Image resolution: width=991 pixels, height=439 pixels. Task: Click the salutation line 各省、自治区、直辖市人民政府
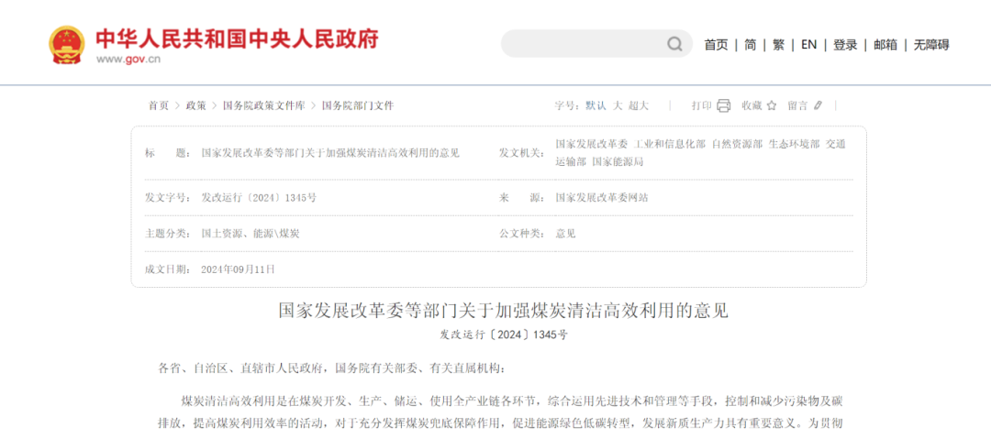(242, 368)
